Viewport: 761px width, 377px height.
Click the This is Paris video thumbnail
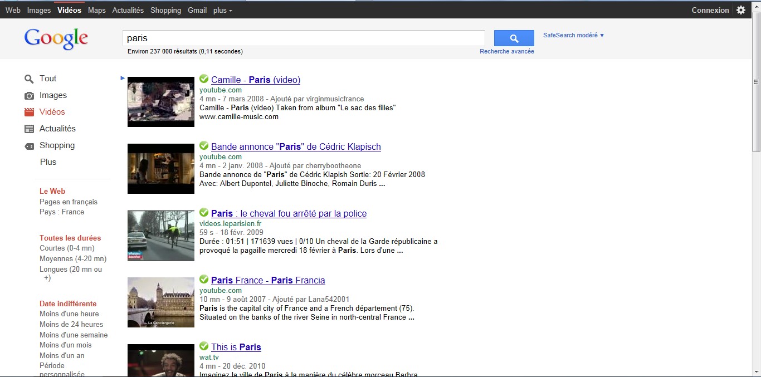point(161,360)
